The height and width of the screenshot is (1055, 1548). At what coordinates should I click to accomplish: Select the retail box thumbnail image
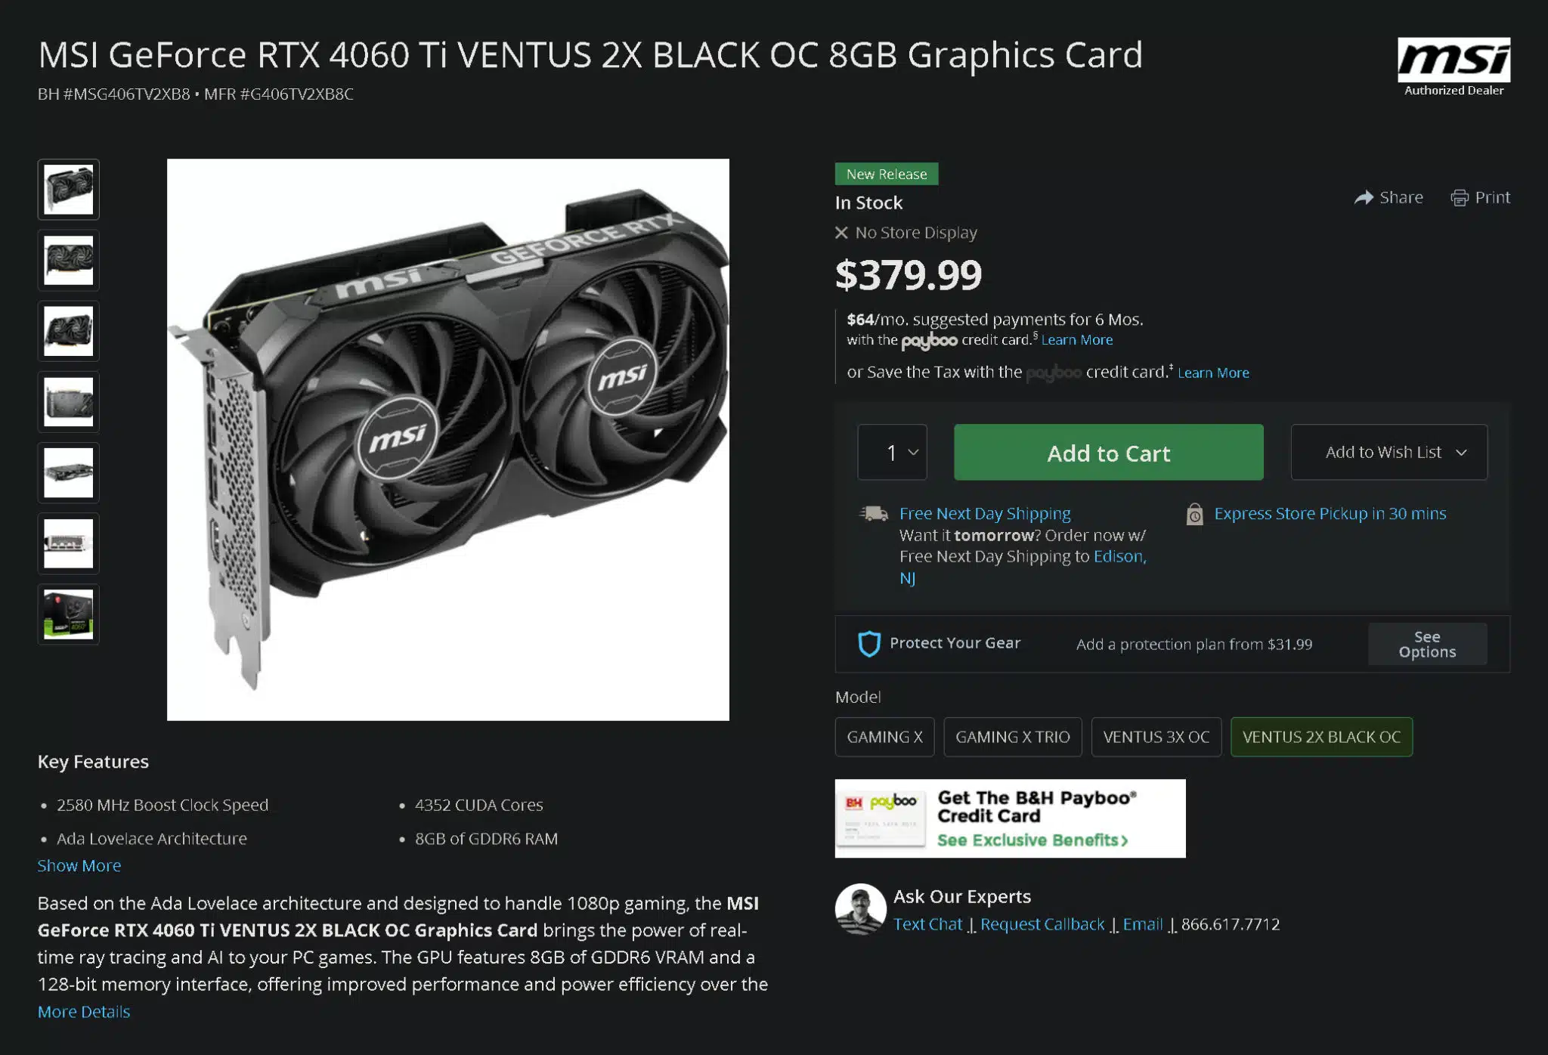(69, 614)
